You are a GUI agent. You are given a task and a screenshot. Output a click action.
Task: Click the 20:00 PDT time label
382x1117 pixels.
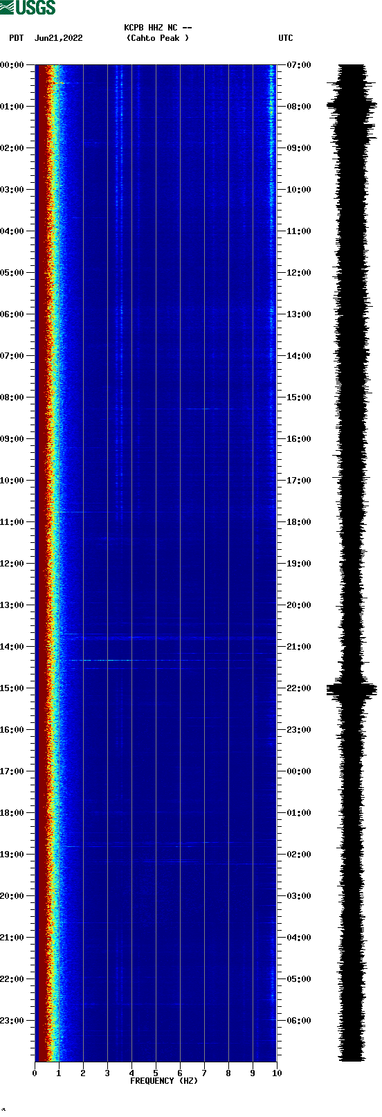[12, 896]
